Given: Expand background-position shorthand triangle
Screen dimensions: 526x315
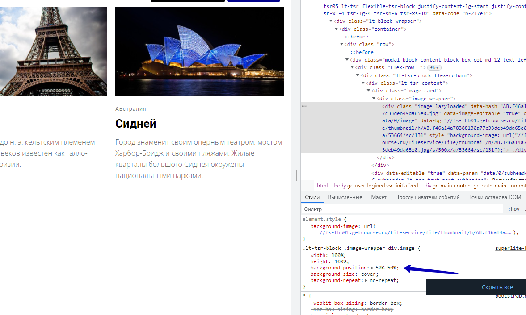Looking at the screenshot, I should click(x=372, y=268).
